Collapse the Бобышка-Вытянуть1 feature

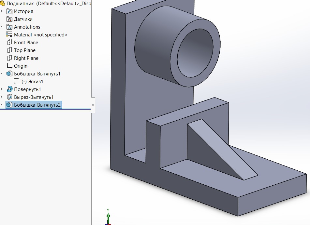tap(2, 73)
